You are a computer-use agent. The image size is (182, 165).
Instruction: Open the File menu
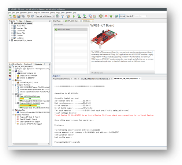point(10,12)
